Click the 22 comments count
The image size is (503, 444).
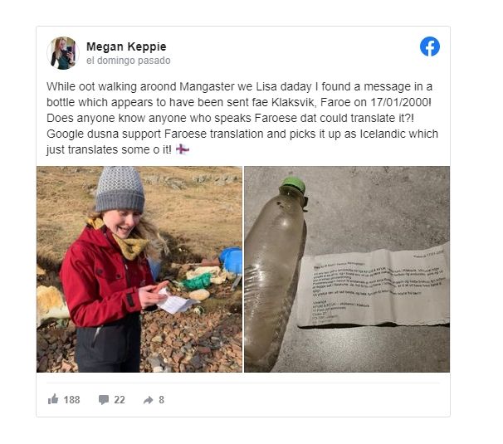[x=120, y=400]
